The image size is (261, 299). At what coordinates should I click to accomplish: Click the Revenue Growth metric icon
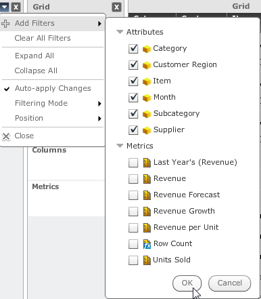(147, 212)
